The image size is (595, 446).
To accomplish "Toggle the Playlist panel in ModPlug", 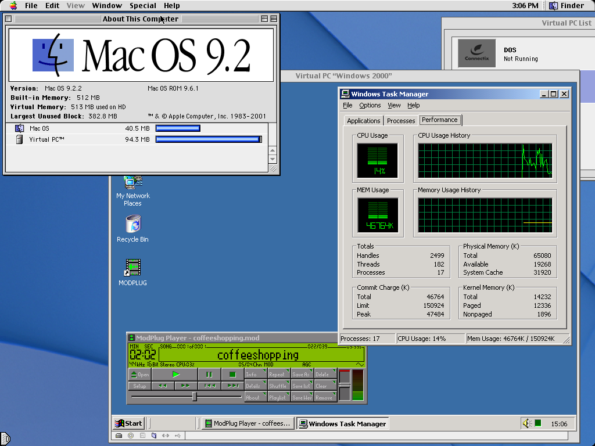I will point(279,397).
